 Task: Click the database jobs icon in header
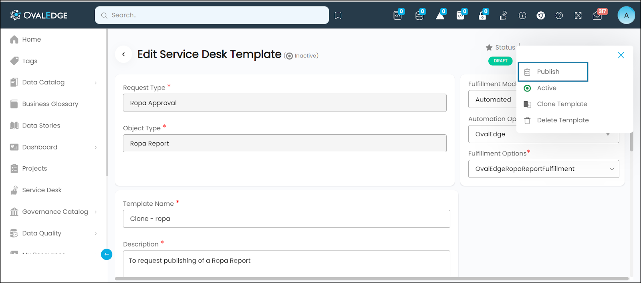pos(419,16)
